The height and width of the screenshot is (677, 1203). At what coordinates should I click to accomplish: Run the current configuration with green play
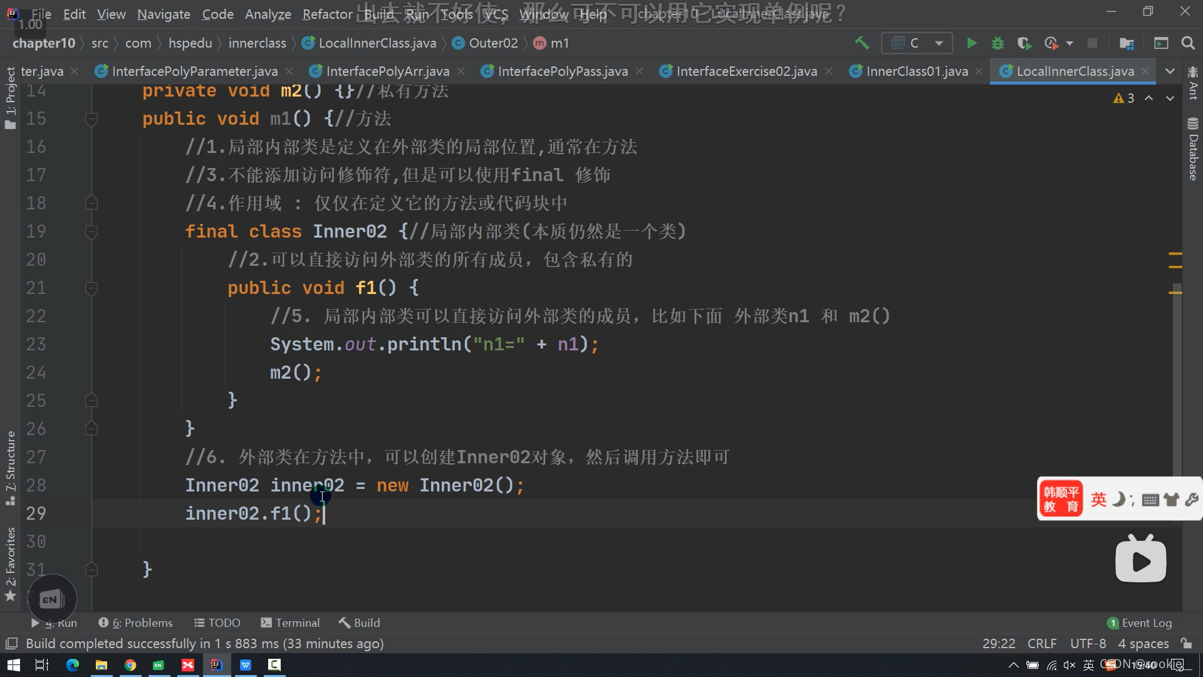click(x=971, y=43)
